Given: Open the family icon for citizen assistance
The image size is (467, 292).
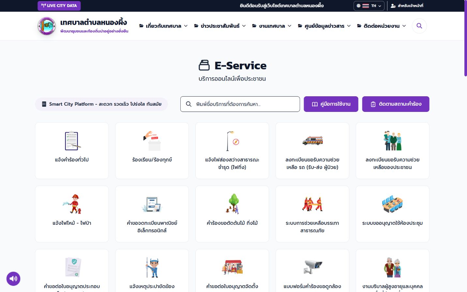Looking at the screenshot, I should (x=393, y=141).
